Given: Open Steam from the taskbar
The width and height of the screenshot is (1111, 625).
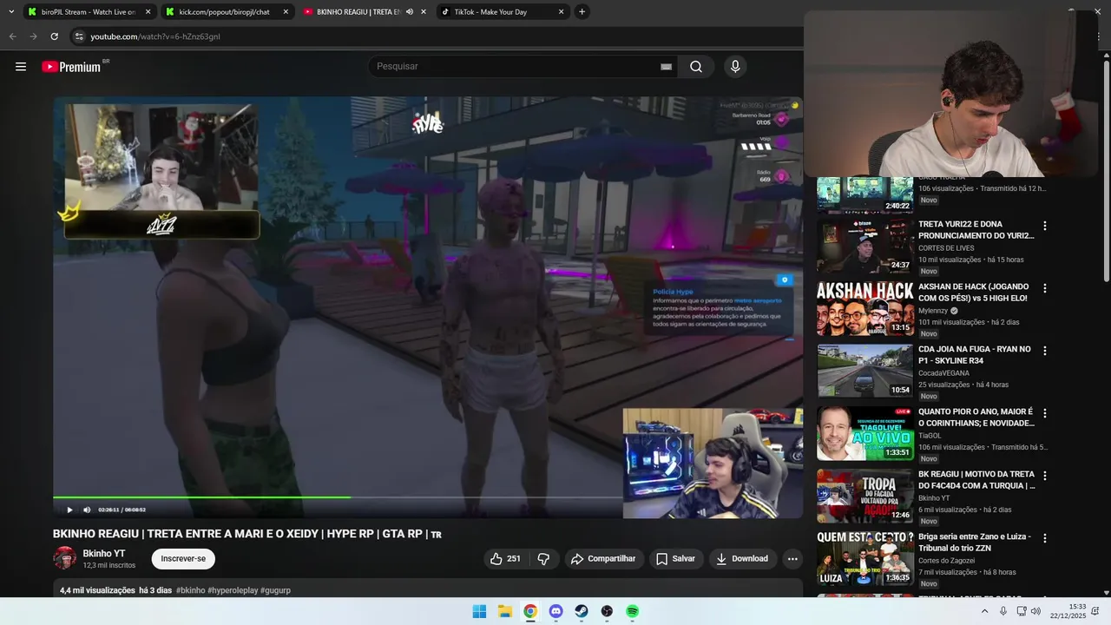Looking at the screenshot, I should 582,611.
